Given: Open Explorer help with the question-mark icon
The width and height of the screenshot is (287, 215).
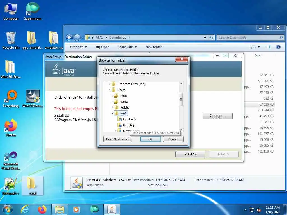Looking at the screenshot, I should (x=278, y=47).
